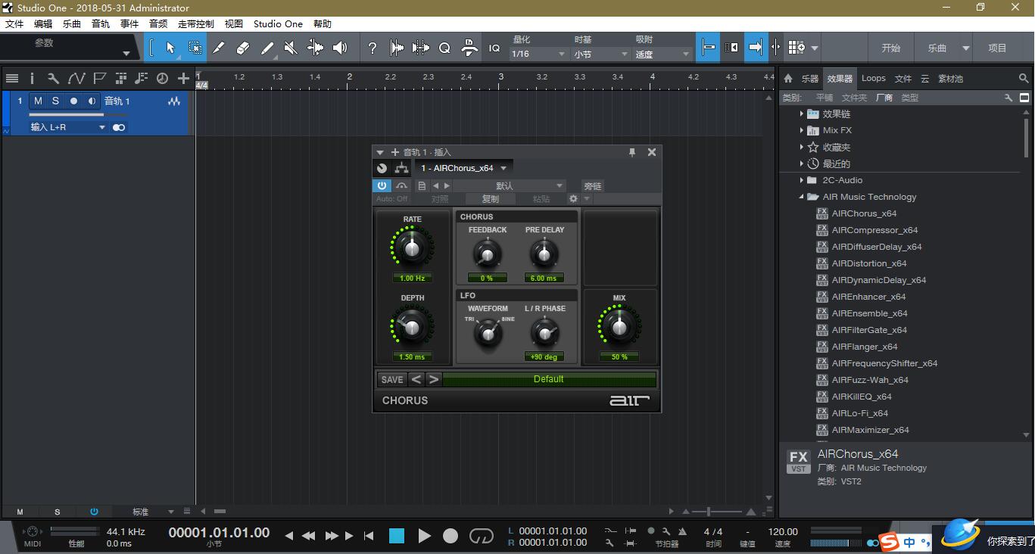This screenshot has width=1035, height=554.
Task: Toggle transport Loop button
Action: (482, 536)
